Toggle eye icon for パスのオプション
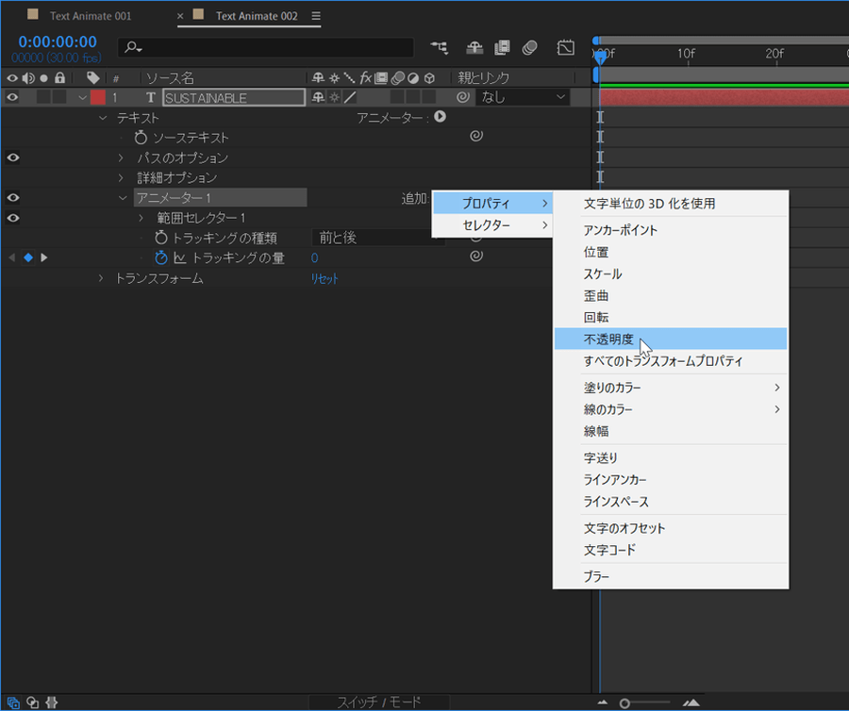The image size is (849, 711). (12, 157)
